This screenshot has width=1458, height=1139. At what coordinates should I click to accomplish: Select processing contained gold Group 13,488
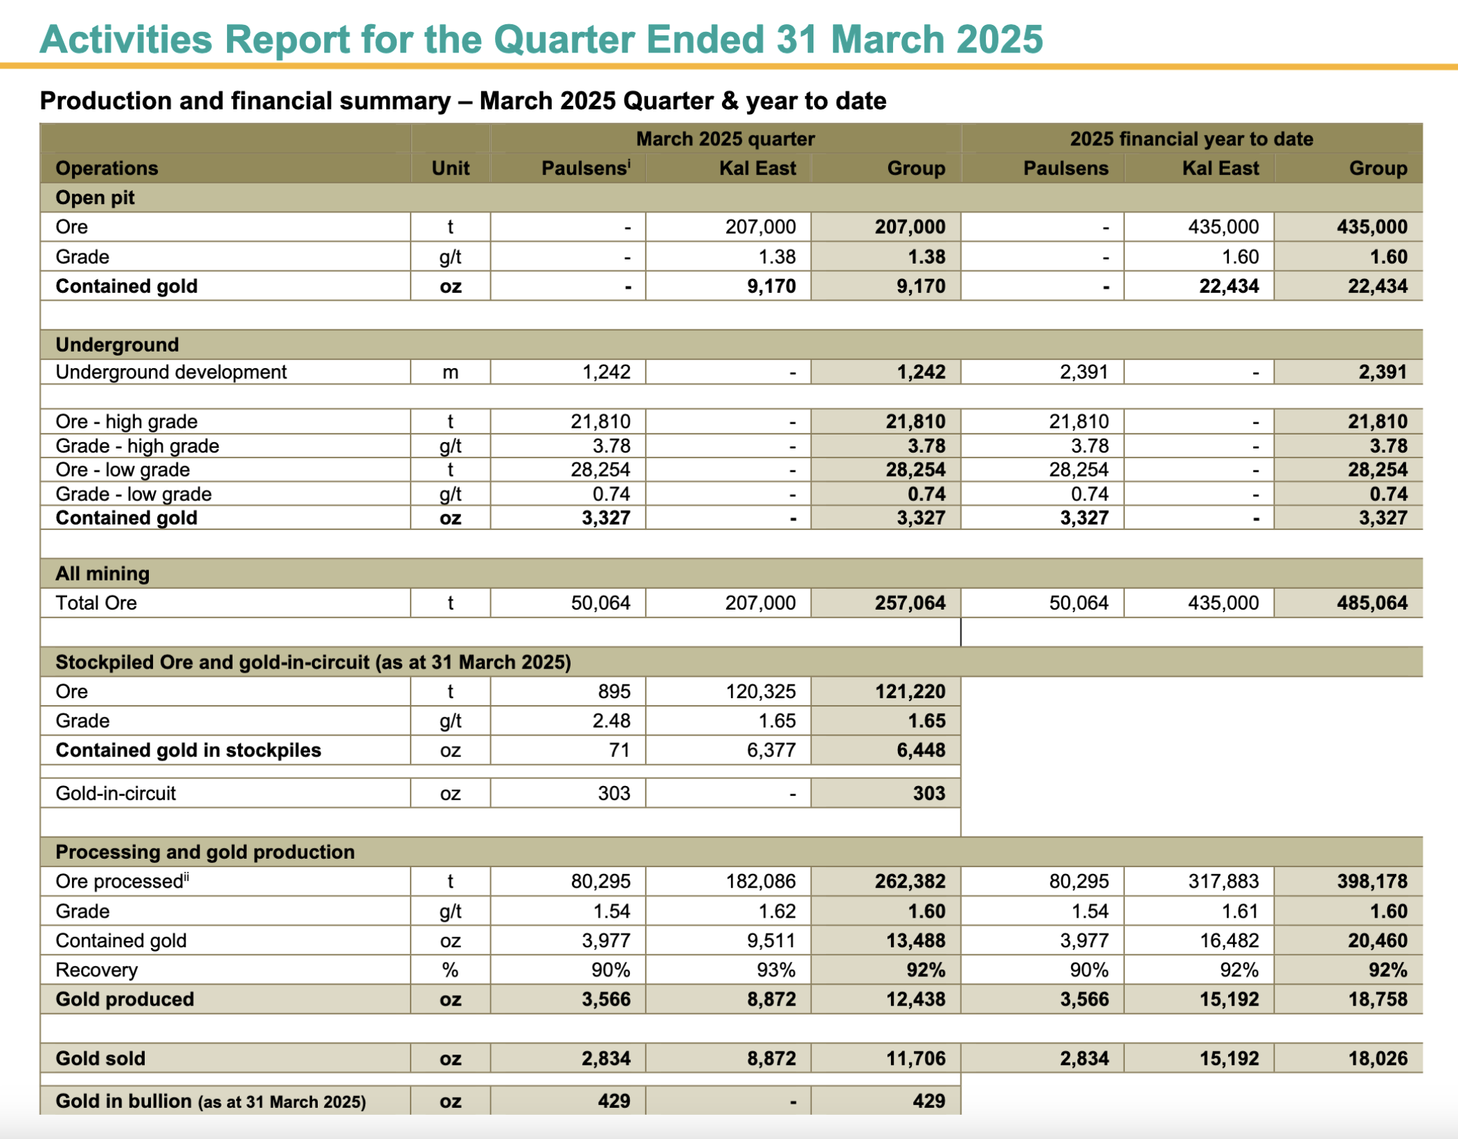click(915, 940)
